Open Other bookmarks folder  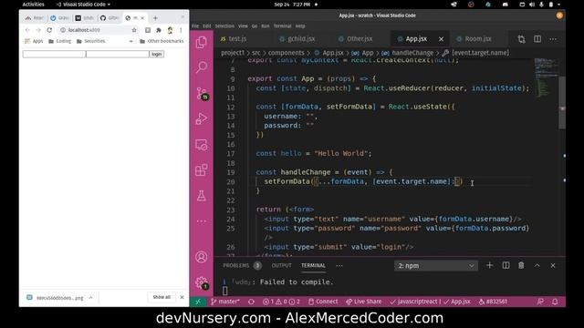(x=162, y=41)
